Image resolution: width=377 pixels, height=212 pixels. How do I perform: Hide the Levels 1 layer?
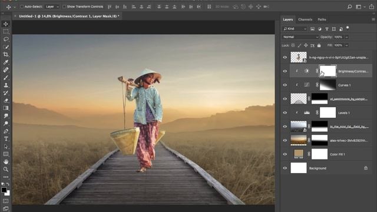pos(285,112)
